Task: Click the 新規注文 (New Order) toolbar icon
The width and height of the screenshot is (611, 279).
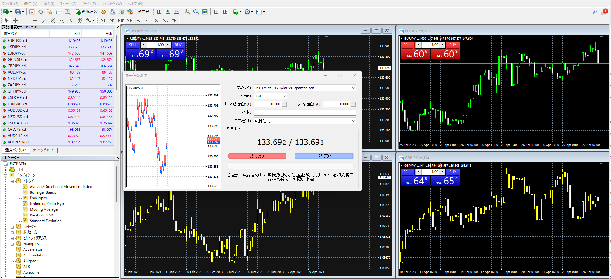Action: (x=86, y=12)
